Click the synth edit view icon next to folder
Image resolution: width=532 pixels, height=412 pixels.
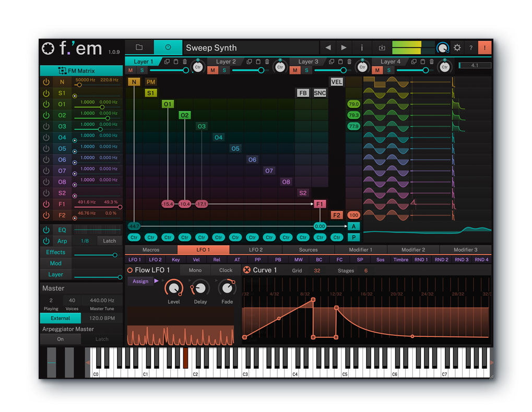click(x=168, y=47)
